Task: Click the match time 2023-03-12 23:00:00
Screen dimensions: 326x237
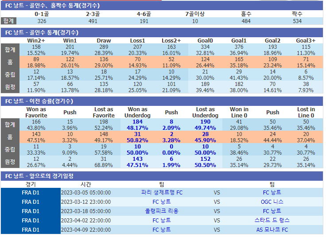Action: (86, 202)
